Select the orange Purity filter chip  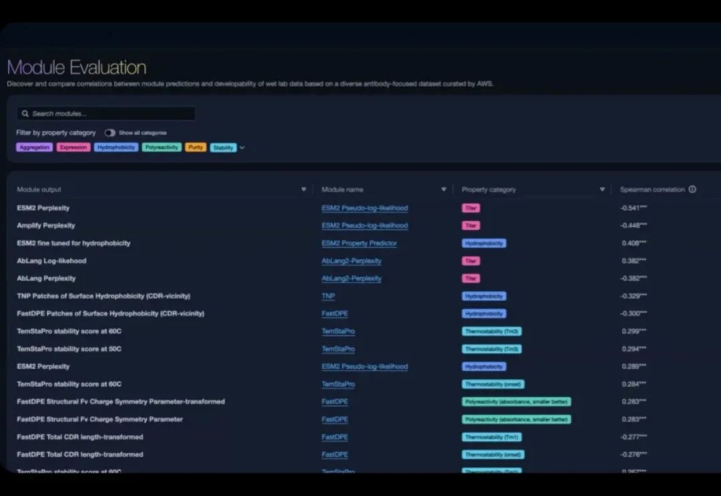196,147
